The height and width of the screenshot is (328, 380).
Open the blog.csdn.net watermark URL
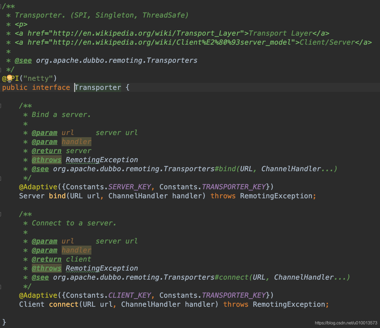pos(346,323)
